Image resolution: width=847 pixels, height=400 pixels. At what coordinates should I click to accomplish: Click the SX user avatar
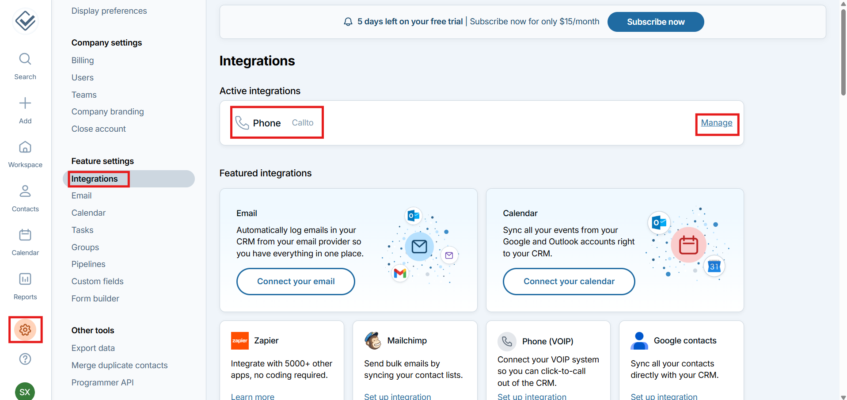click(25, 391)
